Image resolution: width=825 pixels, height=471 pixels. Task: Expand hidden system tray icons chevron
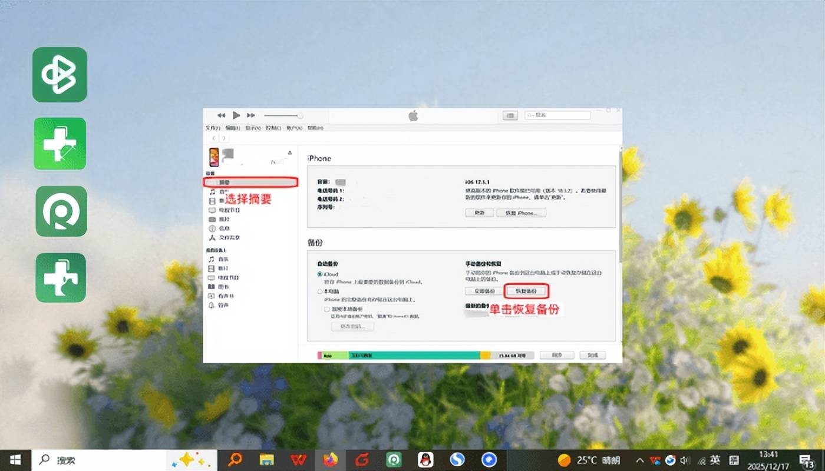(x=640, y=460)
